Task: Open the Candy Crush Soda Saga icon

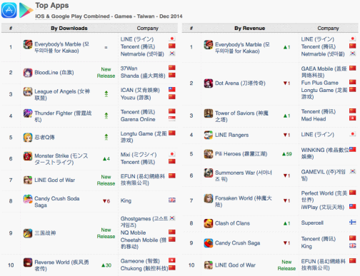Action: click(28, 199)
